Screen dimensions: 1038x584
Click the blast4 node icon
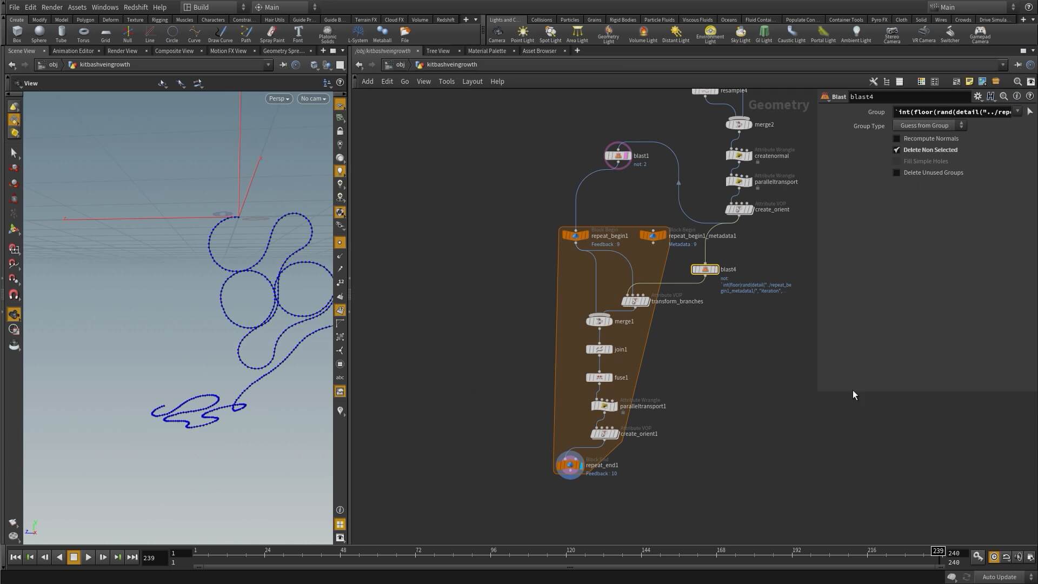coord(705,269)
